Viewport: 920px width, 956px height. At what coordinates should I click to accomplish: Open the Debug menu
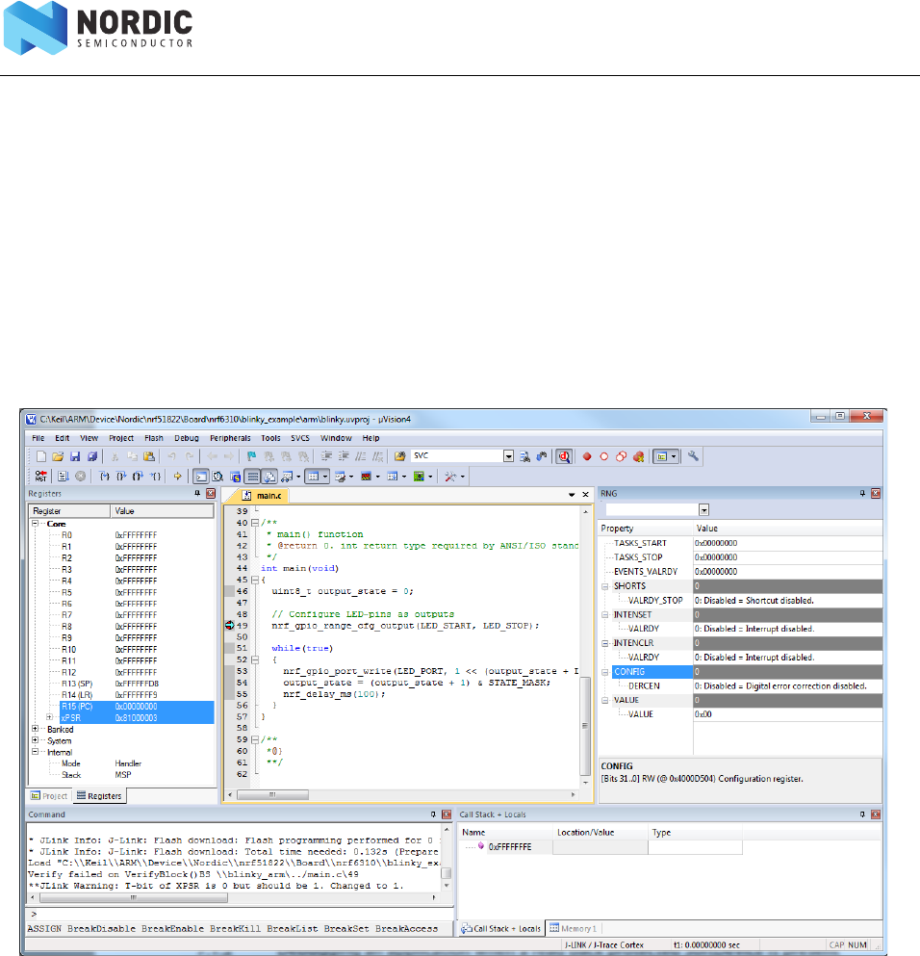coord(187,438)
